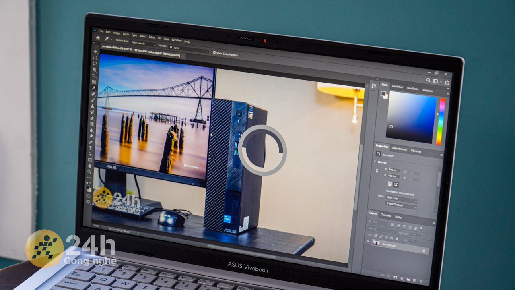Viewport: 515px width, 290px height.
Task: Open the Photoshop search icon
Action: click(x=428, y=81)
